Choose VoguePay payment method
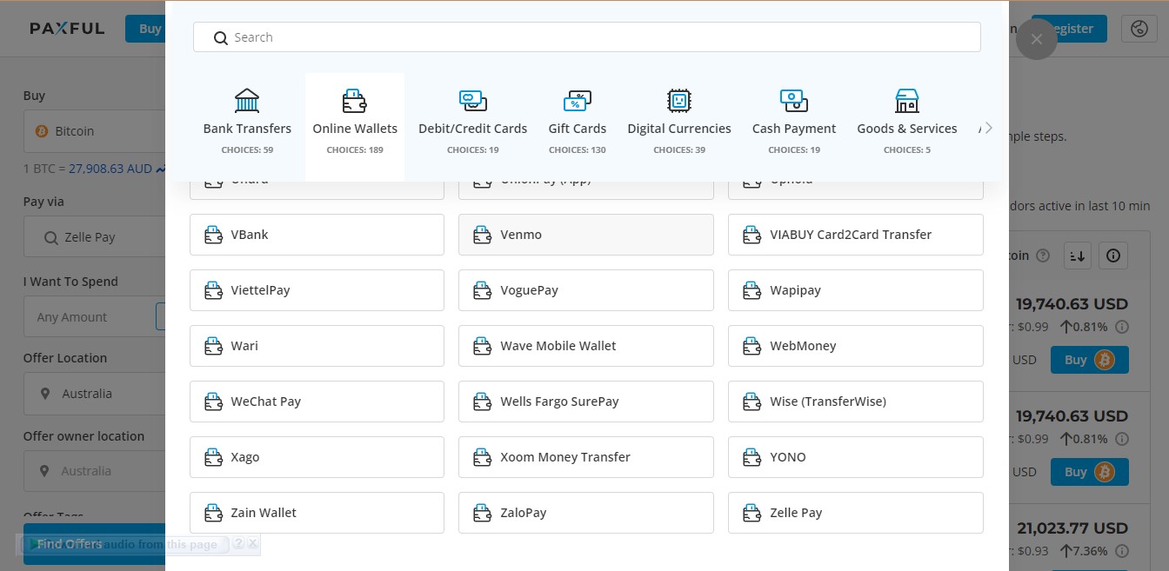This screenshot has width=1169, height=571. [586, 290]
